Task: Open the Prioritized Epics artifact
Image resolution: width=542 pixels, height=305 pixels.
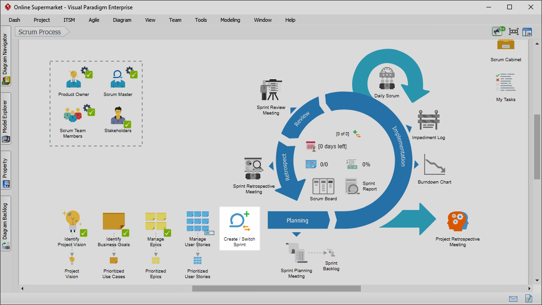Action: [156, 261]
